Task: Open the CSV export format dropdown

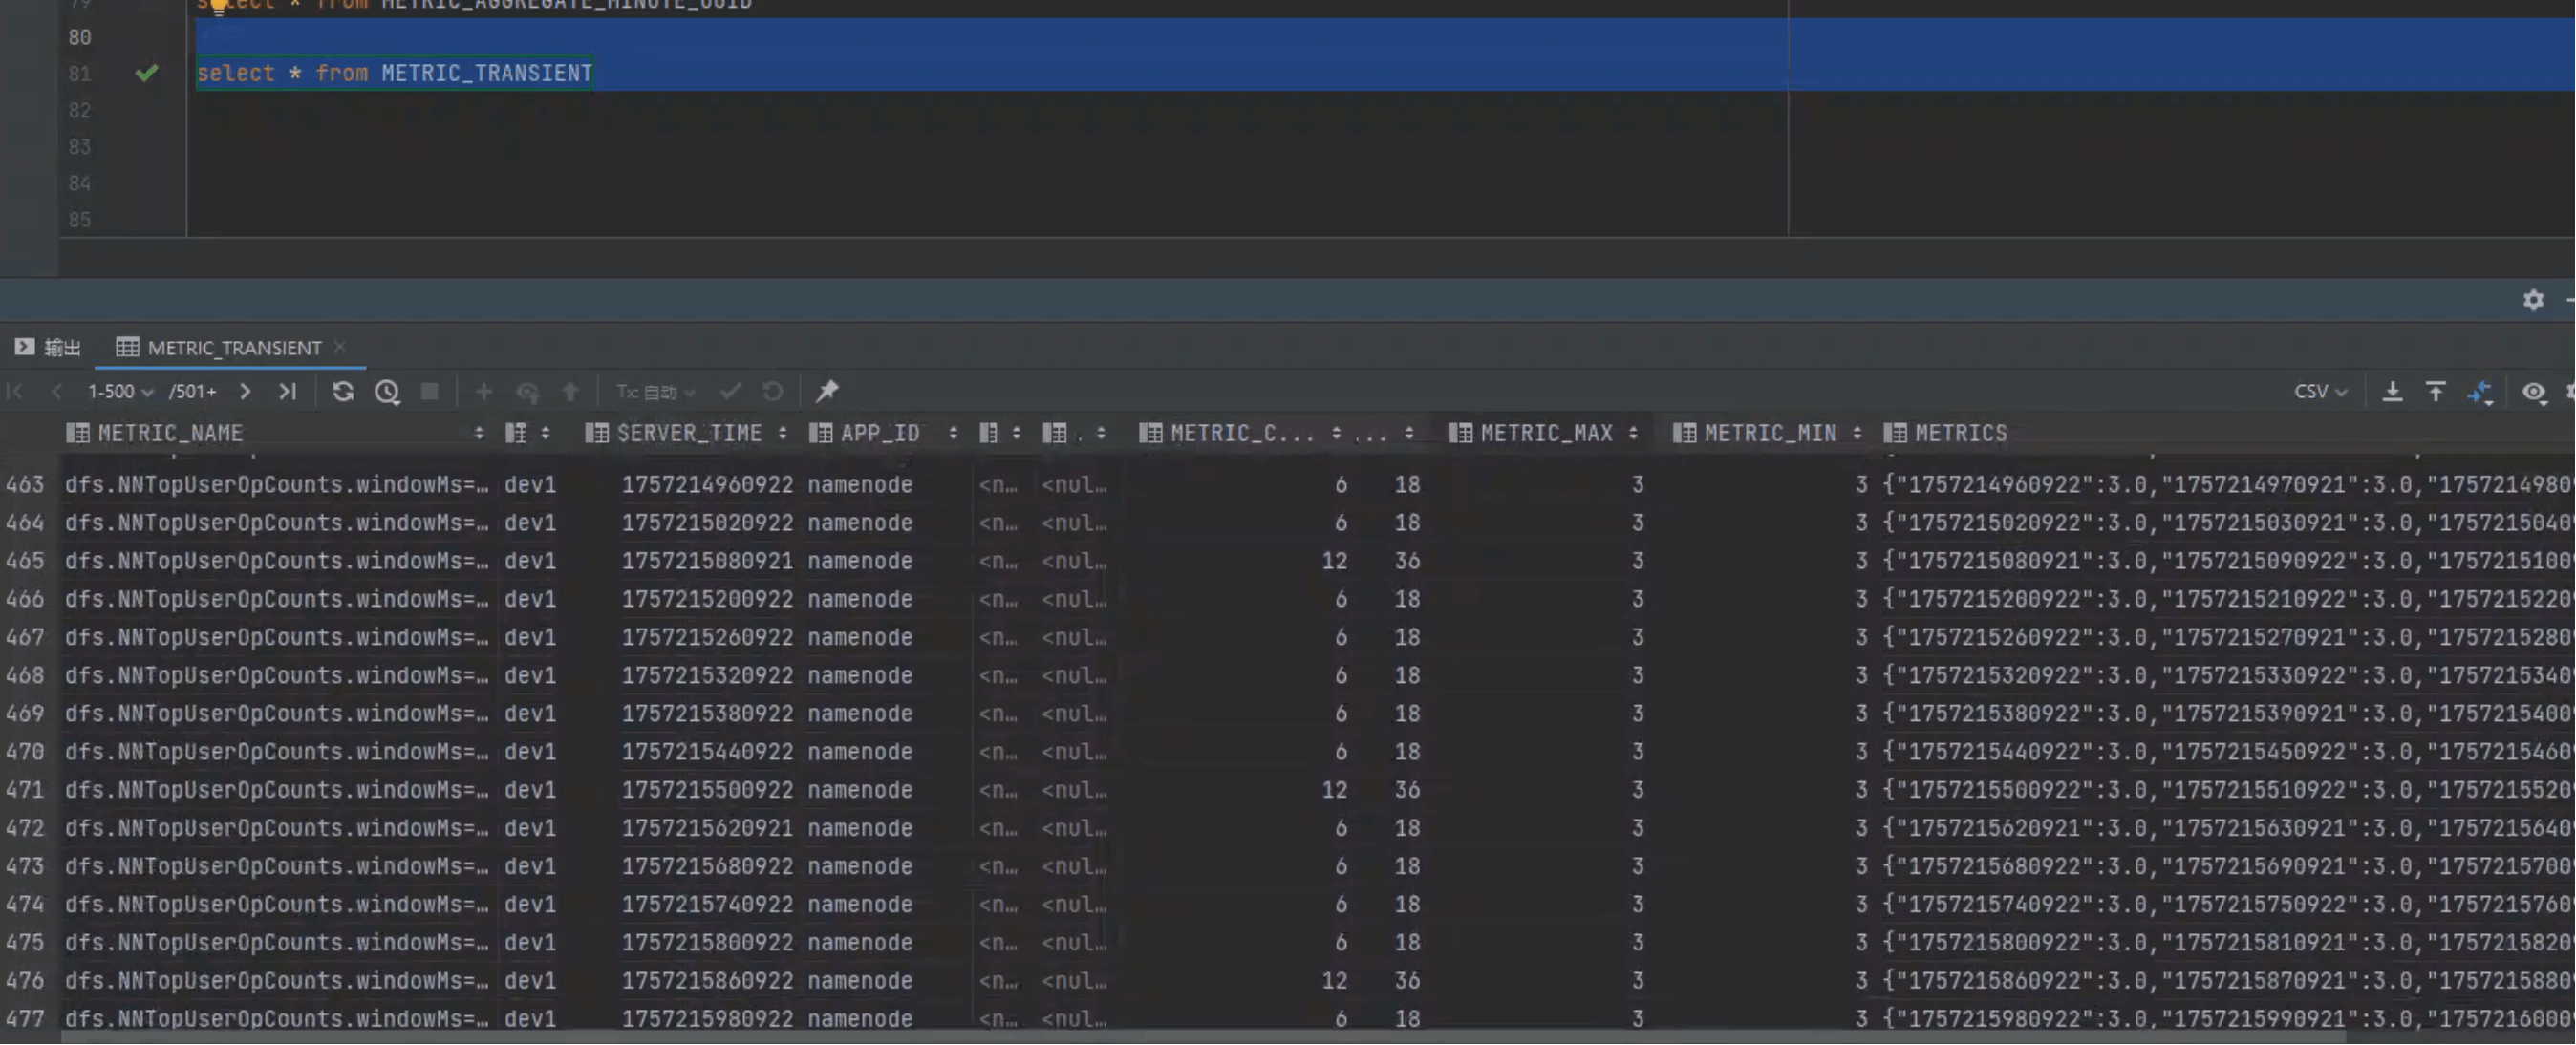Action: coord(2320,391)
